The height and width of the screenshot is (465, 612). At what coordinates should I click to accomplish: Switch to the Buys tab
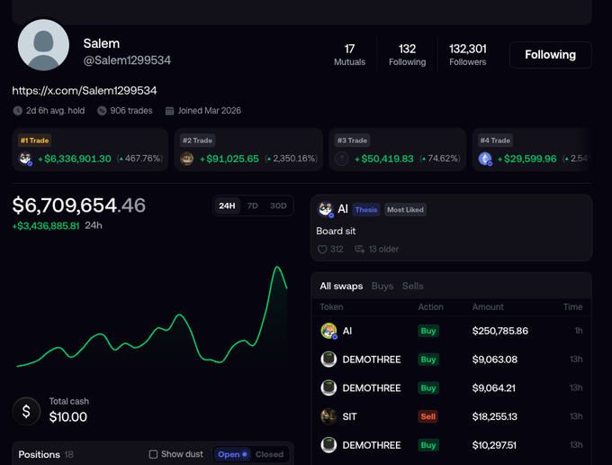tap(382, 286)
